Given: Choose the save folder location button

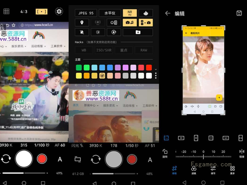Looking at the screenshot, I should point(138,32).
